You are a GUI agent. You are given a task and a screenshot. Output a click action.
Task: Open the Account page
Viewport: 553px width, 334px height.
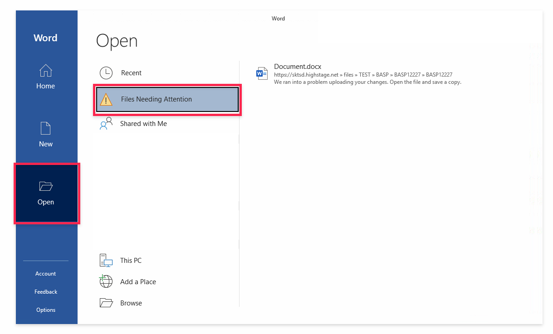pyautogui.click(x=46, y=274)
